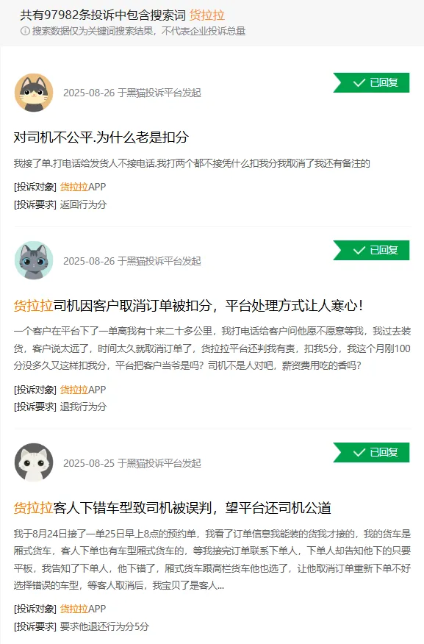Click 货拉拉APP complaint target in third post
This screenshot has width=424, height=644.
[x=83, y=609]
